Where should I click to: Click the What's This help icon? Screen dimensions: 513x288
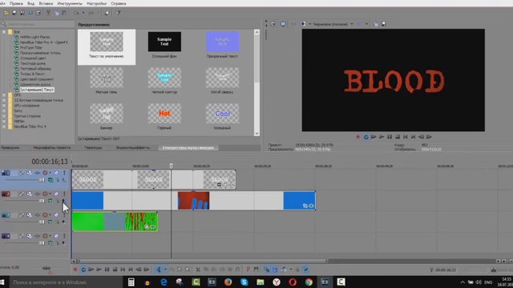pos(118,13)
